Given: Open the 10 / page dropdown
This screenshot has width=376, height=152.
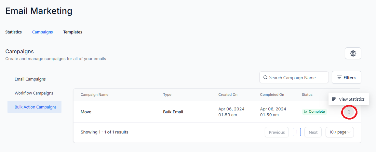Looking at the screenshot, I should coord(340,132).
